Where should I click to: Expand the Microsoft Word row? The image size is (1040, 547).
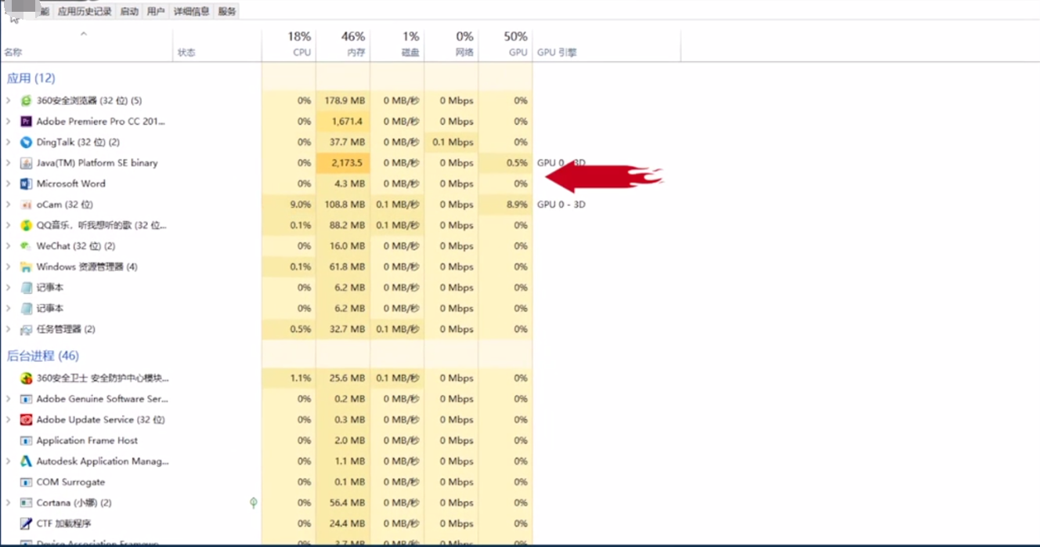point(9,183)
